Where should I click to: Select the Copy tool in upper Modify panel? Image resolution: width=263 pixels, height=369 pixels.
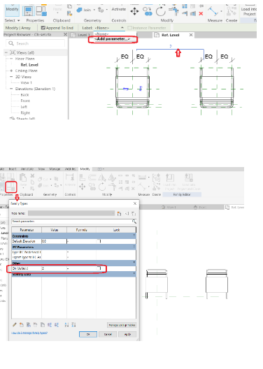pos(148,11)
